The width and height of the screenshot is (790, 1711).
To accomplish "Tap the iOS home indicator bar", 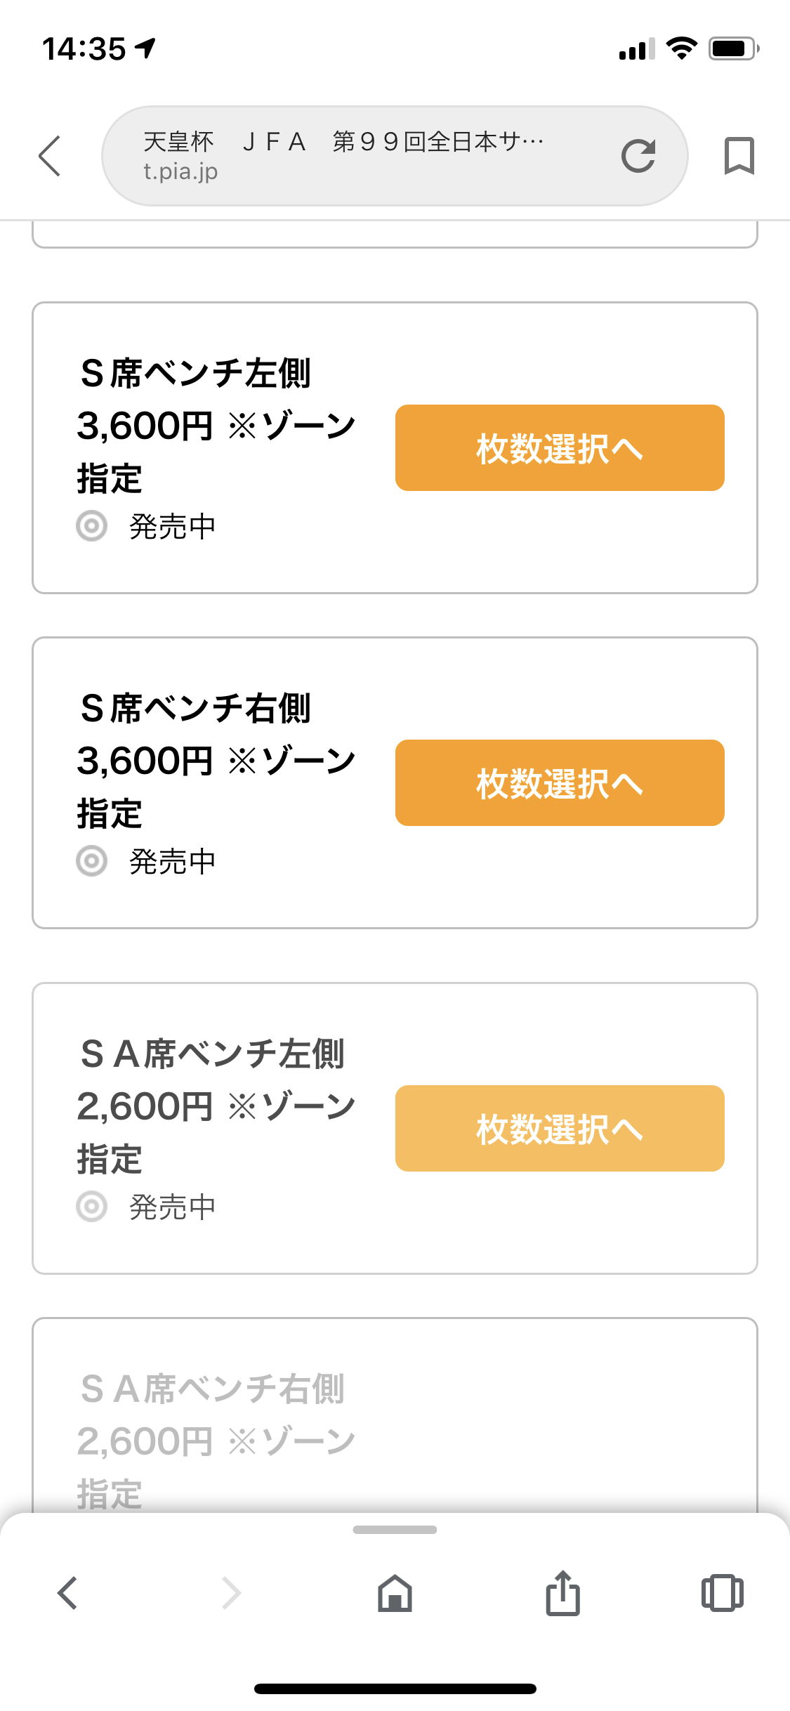I will point(395,1689).
